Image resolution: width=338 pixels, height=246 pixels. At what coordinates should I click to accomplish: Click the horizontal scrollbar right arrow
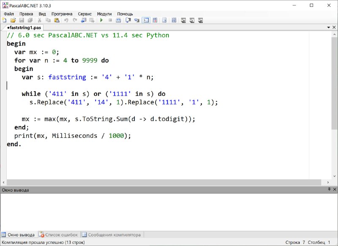click(x=328, y=183)
